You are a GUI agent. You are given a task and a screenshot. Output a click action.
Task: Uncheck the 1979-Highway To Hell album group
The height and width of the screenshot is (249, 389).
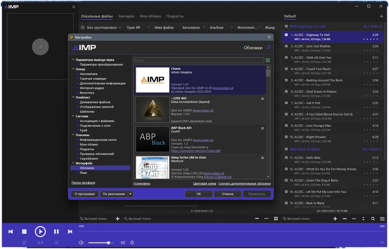pos(286,26)
